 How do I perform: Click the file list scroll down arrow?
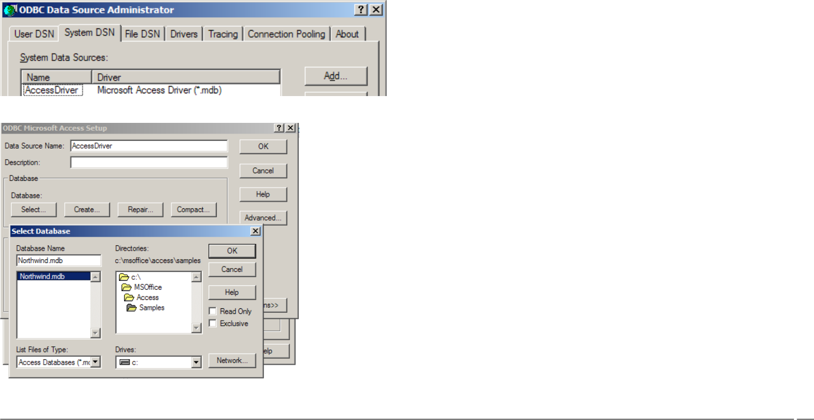click(96, 333)
